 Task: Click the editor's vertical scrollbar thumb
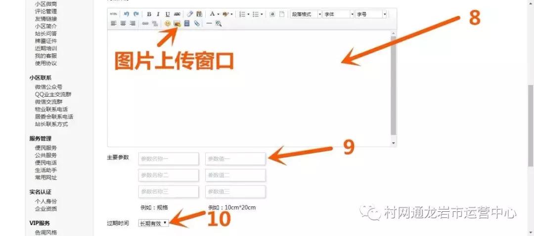point(394,85)
